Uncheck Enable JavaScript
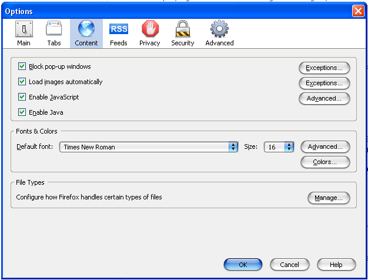Viewport: 368px width, 280px height. pos(22,97)
